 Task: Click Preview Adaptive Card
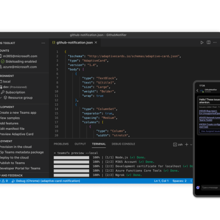(x=16, y=134)
